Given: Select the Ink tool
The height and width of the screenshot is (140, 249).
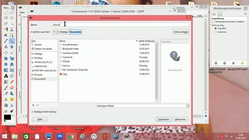Looking at the screenshot, I should tap(12, 93).
